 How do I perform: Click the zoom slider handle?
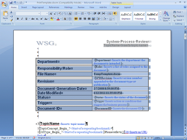tap(174, 138)
